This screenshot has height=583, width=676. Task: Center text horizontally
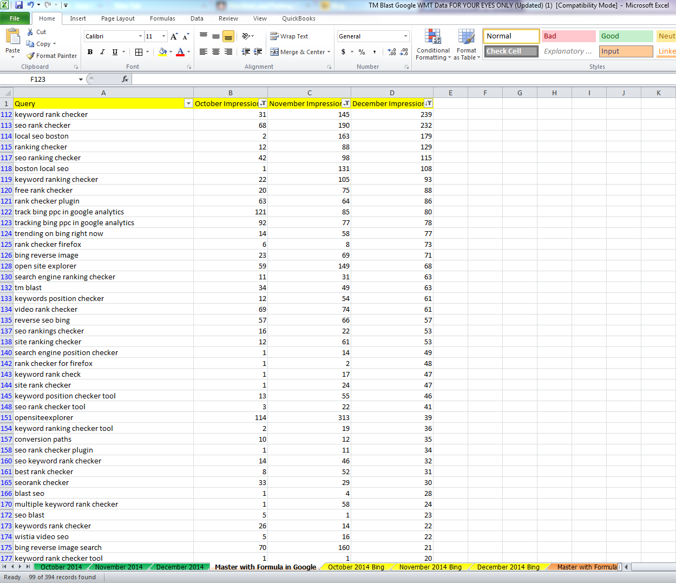(216, 52)
